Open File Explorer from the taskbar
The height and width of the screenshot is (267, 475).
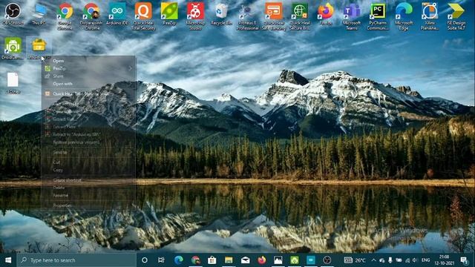(x=229, y=260)
